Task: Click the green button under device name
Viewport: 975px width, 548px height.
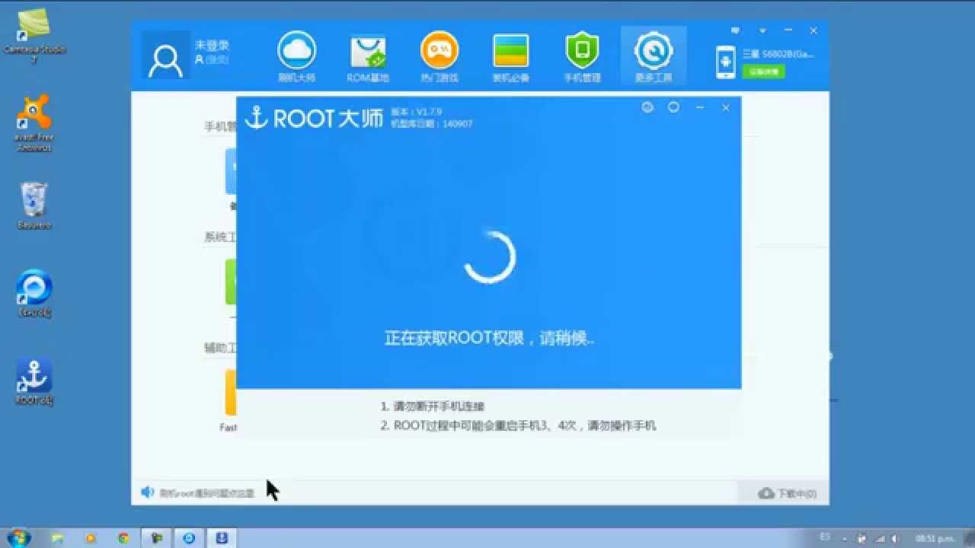Action: coord(763,72)
